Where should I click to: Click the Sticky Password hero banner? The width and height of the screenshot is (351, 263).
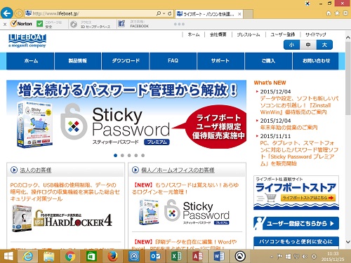click(126, 115)
